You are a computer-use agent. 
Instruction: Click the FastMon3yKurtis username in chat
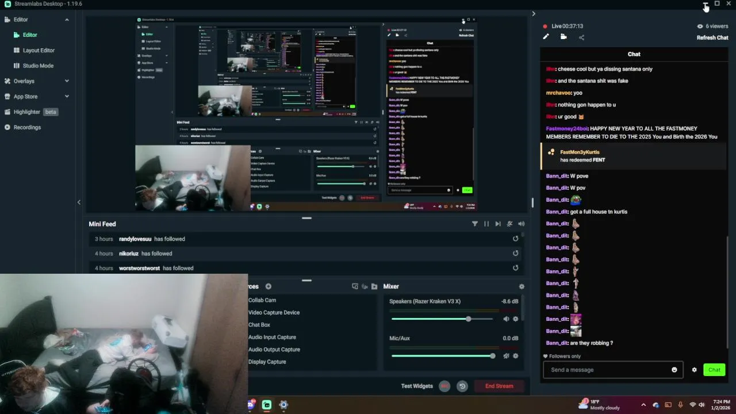(x=580, y=152)
